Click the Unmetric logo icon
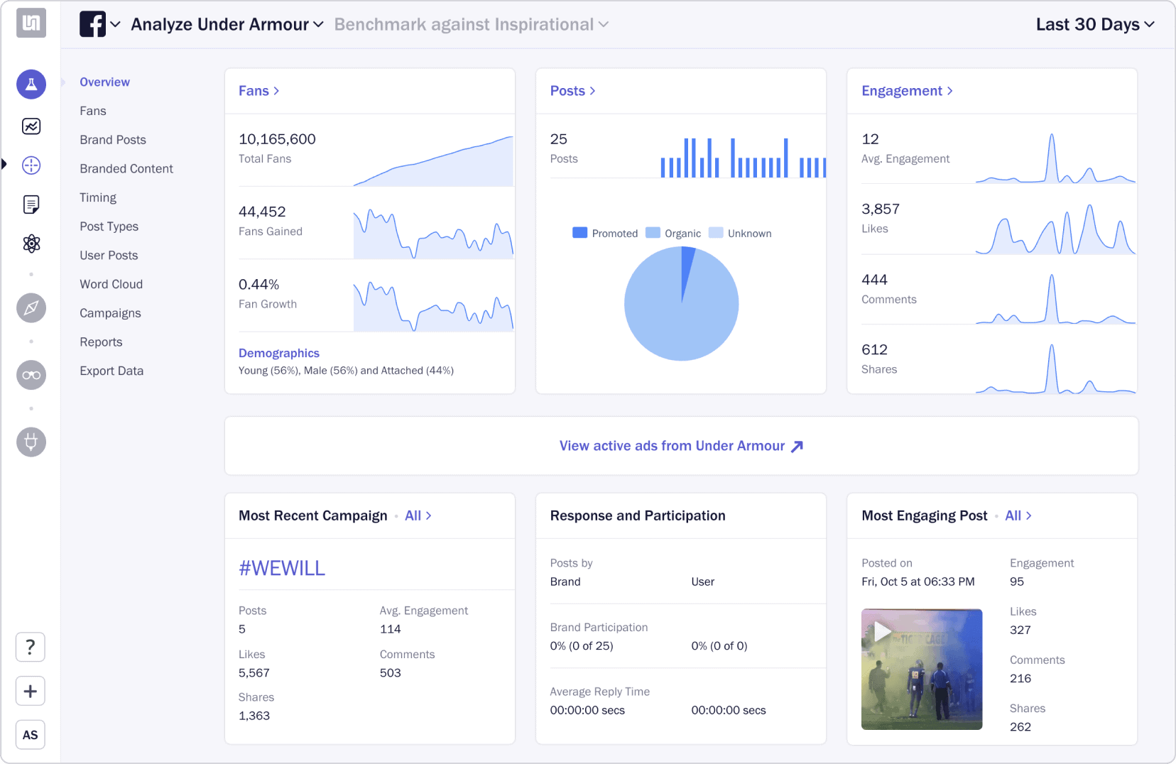The image size is (1176, 764). 31,23
